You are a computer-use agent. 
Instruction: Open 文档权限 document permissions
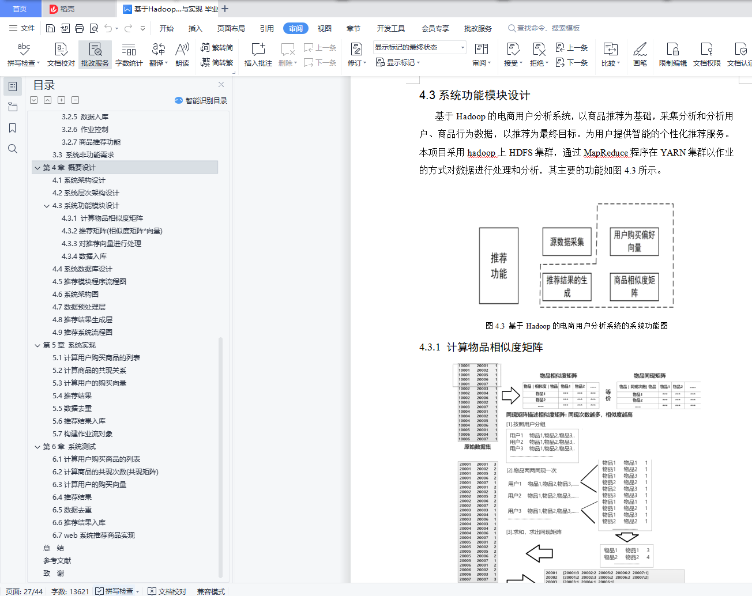click(707, 55)
